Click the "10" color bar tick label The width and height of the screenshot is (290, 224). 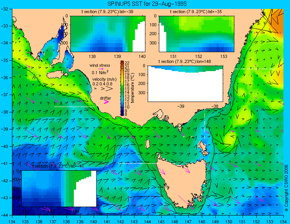coord(127,107)
